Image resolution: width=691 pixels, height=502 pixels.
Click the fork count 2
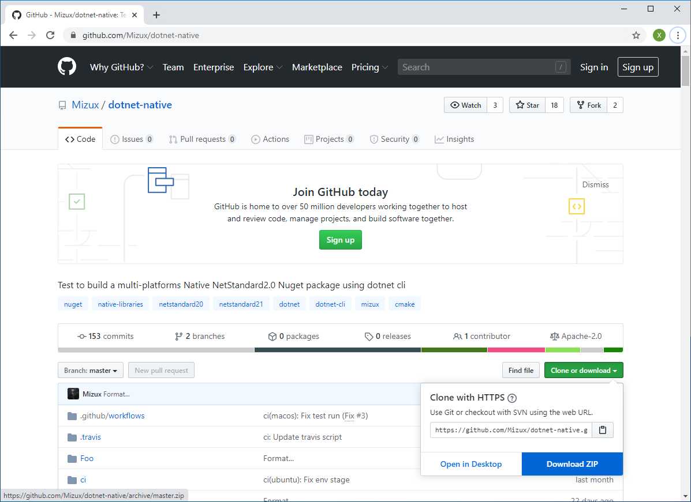615,105
